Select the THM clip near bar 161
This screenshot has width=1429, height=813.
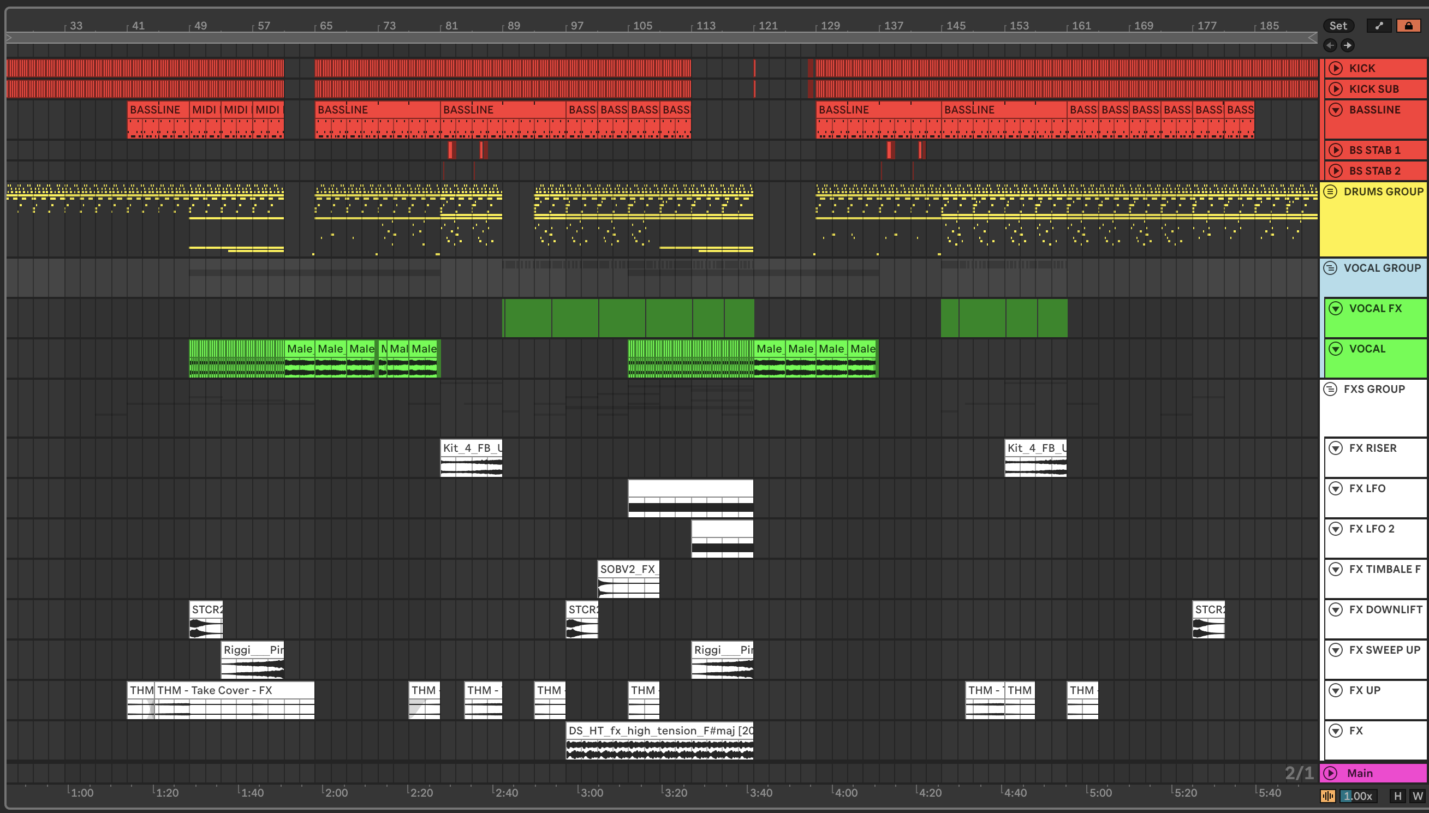click(1082, 700)
